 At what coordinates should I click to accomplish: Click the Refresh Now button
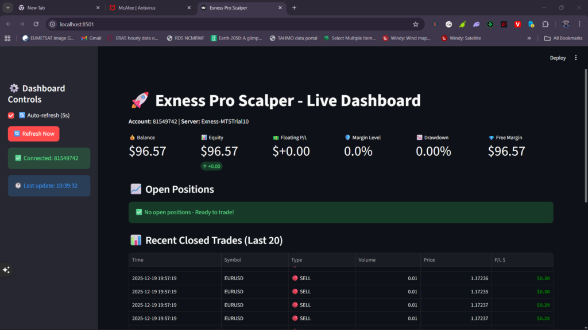point(34,133)
